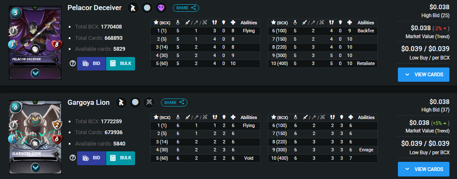Select level 5 (60) Void row for Gargoya Lion

click(x=205, y=158)
